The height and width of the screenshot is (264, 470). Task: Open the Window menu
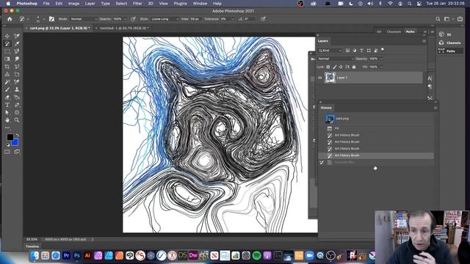pyautogui.click(x=200, y=4)
